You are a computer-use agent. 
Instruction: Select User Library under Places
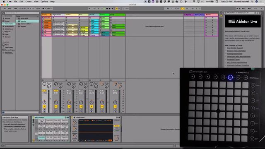click(x=9, y=48)
